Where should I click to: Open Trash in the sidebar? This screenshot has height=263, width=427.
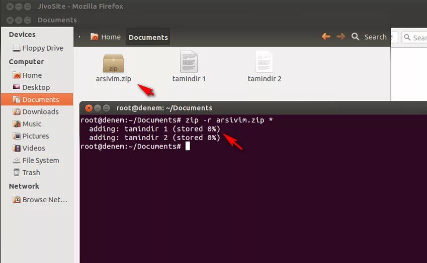coord(27,173)
